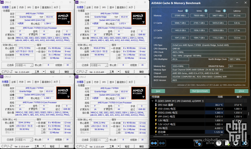Viewport: 251px width, 149px height.
Task: Click the log sheet icon with green plus
Action: (x=227, y=143)
